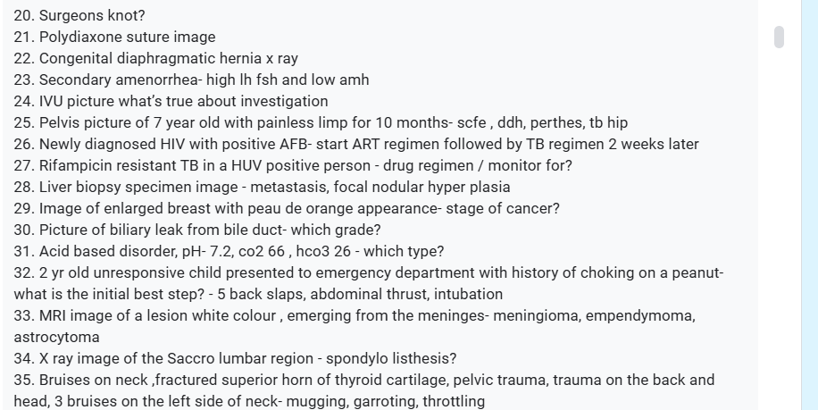Click line 29 about peau de orange appearance
This screenshot has height=410, width=818.
[287, 208]
